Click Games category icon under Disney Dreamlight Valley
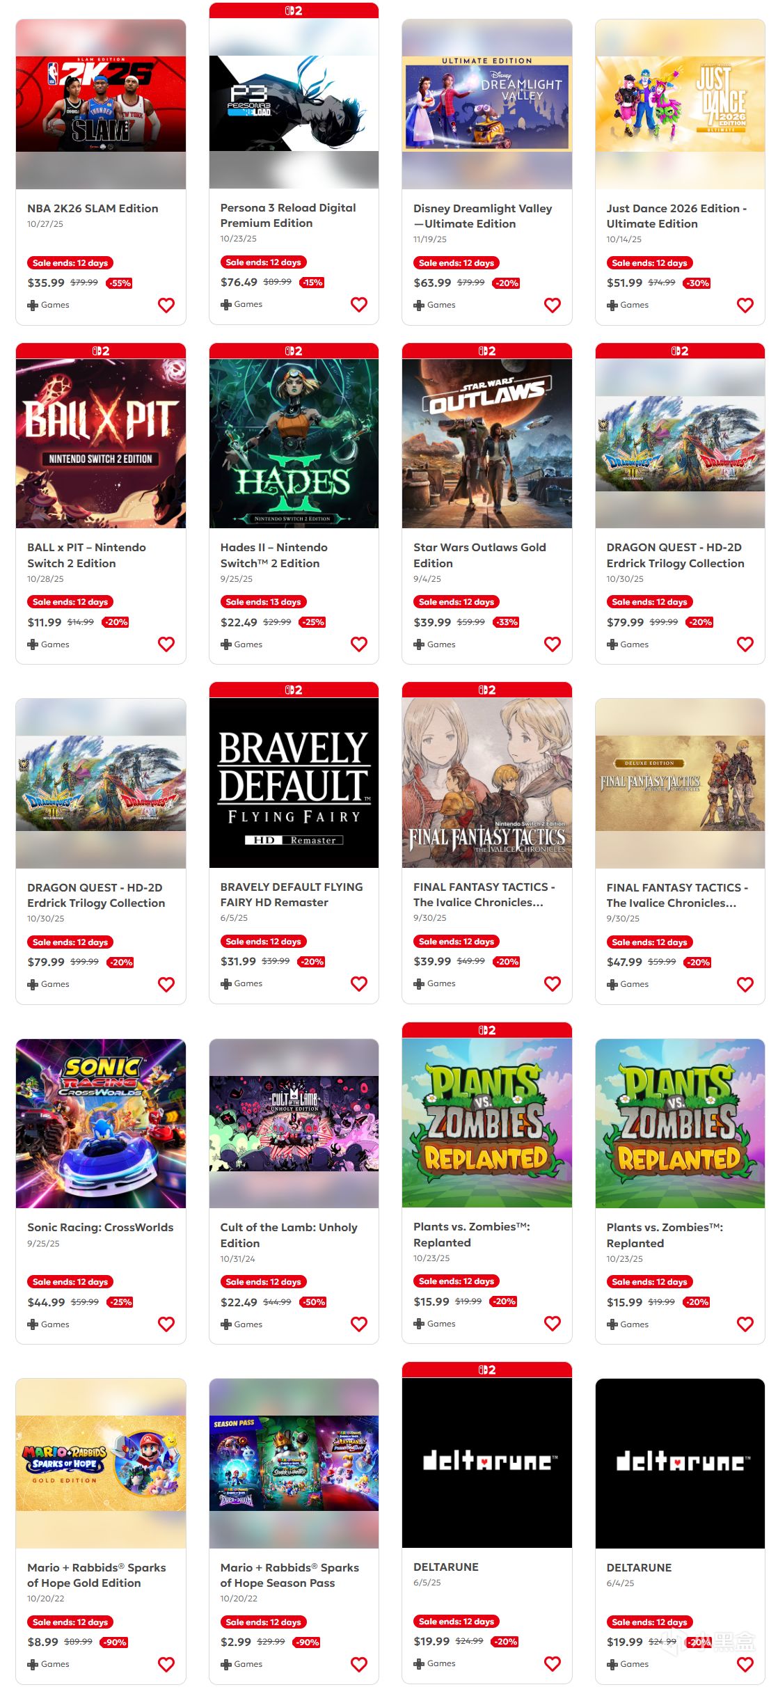The height and width of the screenshot is (1694, 778). (419, 305)
